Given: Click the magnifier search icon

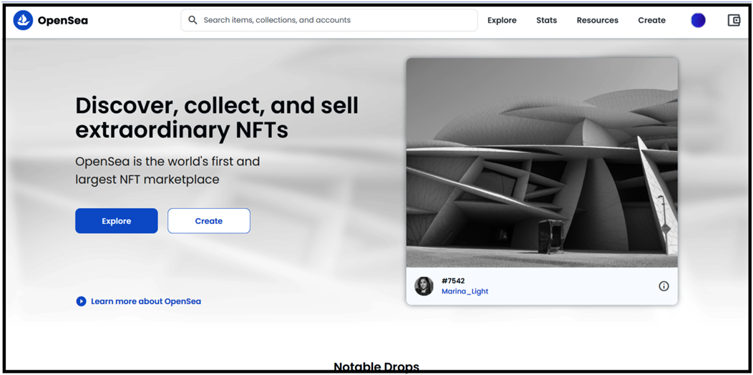Looking at the screenshot, I should (x=193, y=20).
